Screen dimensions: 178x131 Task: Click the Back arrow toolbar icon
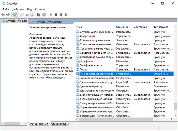[x=3, y=15]
